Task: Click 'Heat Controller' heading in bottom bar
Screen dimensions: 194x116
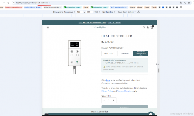Action: point(100,112)
